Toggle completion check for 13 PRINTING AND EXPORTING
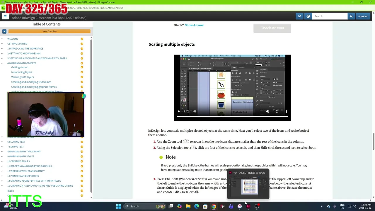Image resolution: width=375 pixels, height=211 pixels. click(x=82, y=176)
